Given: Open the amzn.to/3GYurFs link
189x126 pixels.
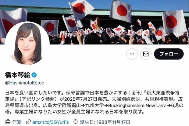Looking at the screenshot, I should [x=51, y=122].
